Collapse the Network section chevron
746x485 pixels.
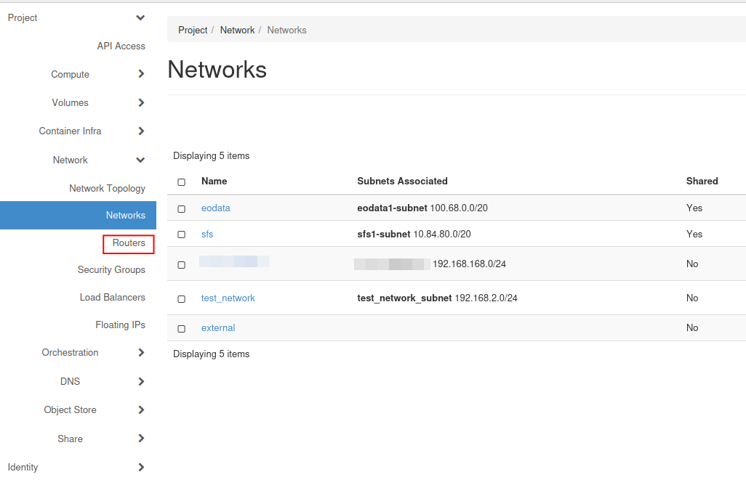(140, 160)
